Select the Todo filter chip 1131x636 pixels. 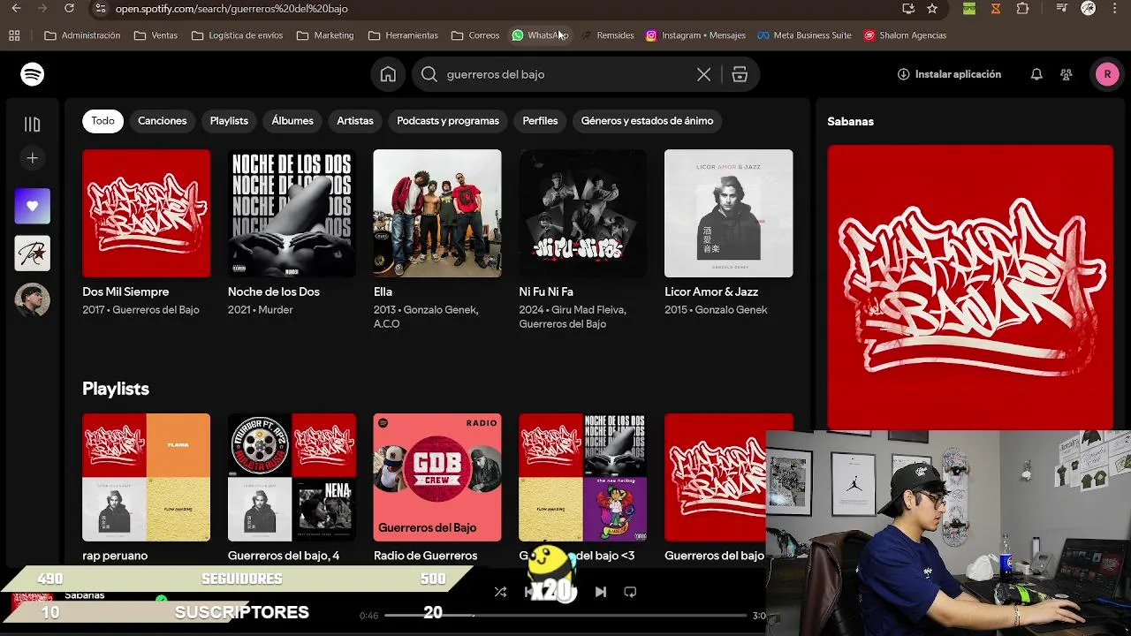(102, 121)
